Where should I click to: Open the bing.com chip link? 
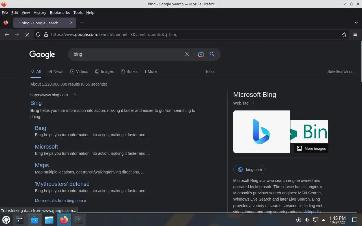coord(249,169)
